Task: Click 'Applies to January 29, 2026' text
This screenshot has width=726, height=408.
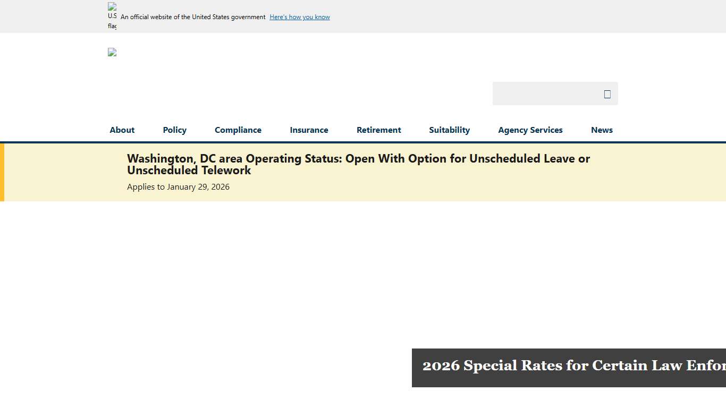Action: coord(178,186)
